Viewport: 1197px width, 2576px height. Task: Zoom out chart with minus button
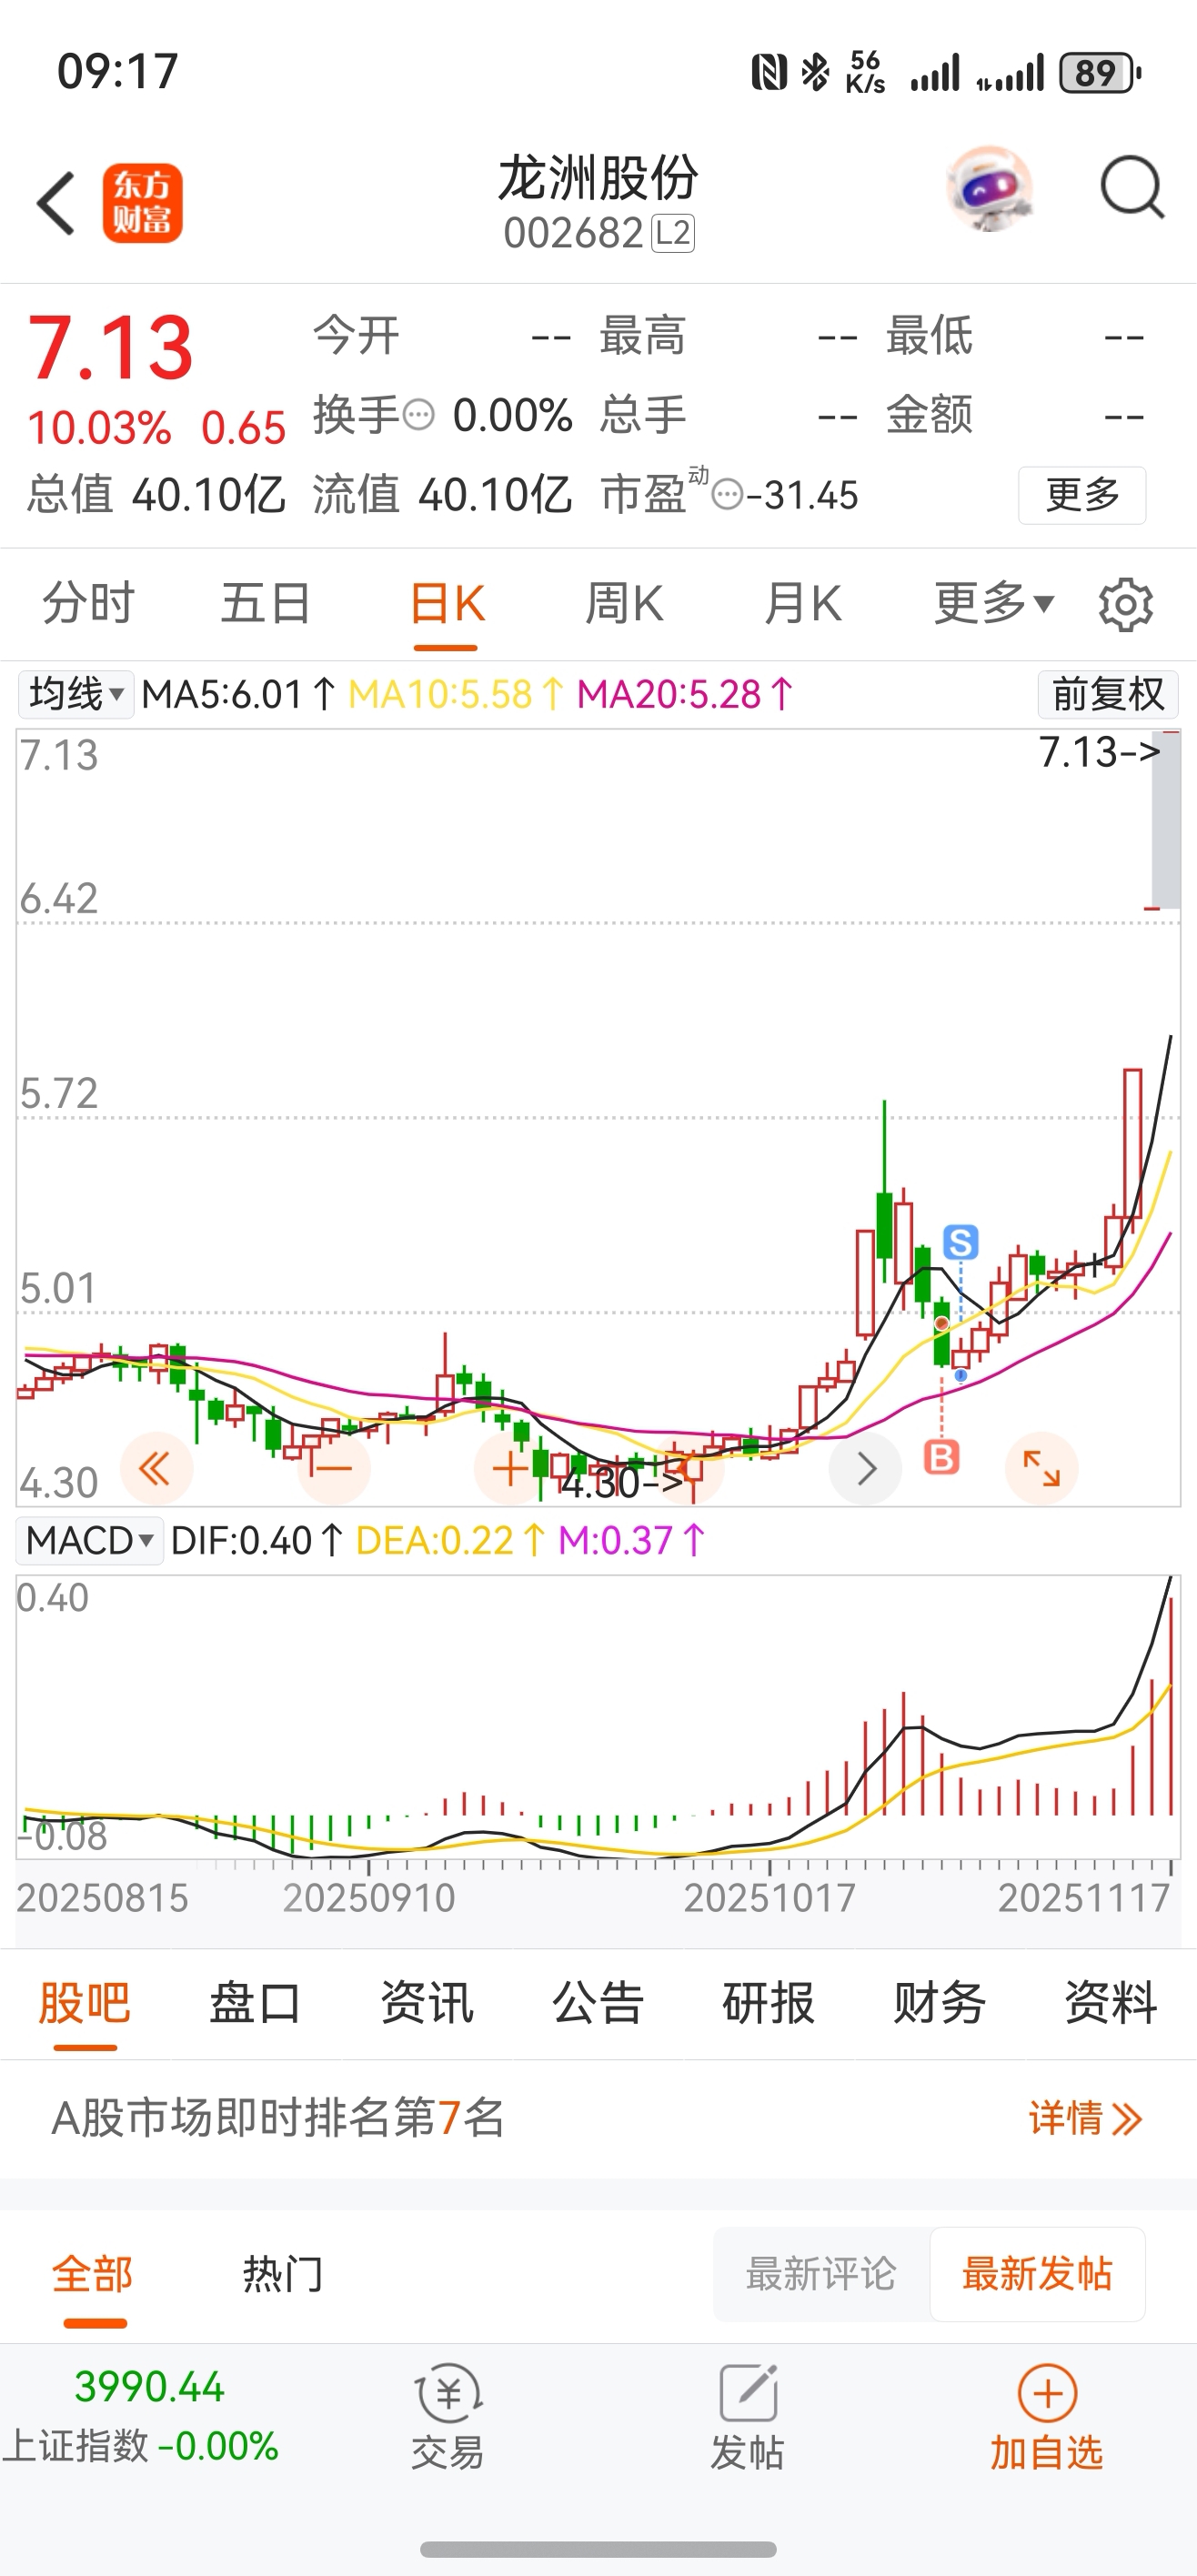pos(333,1468)
